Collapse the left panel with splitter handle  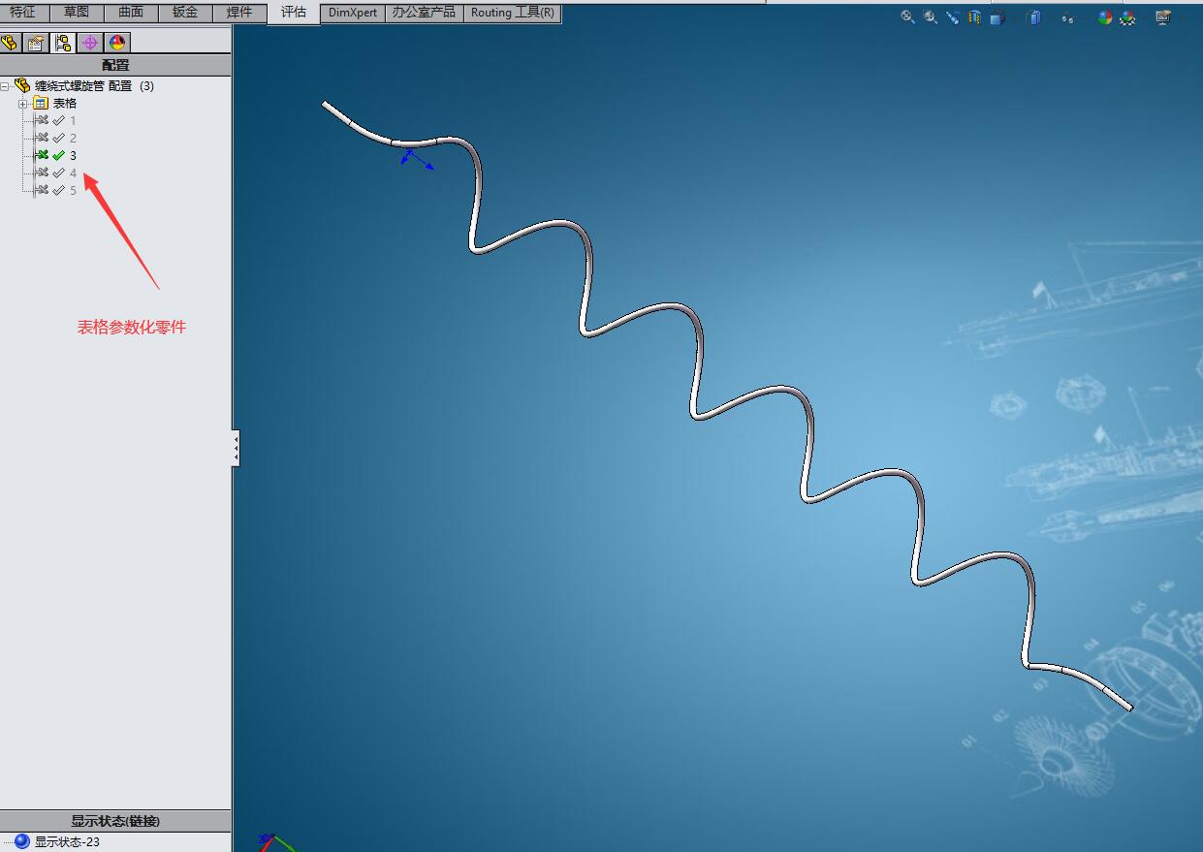point(236,449)
